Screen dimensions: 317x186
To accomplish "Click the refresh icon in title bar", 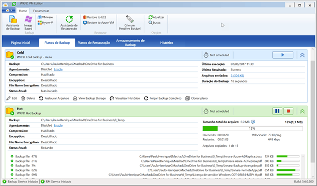I will (x=14, y=4).
